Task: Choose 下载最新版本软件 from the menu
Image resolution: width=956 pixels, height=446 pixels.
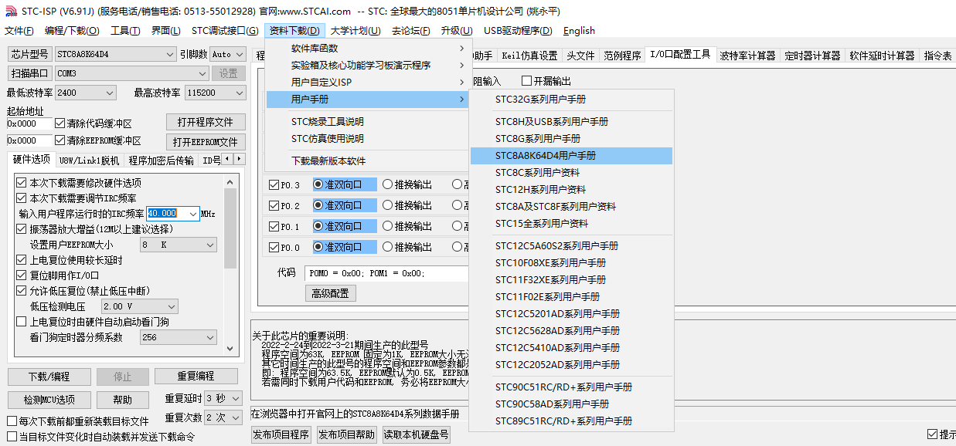Action: [x=368, y=160]
